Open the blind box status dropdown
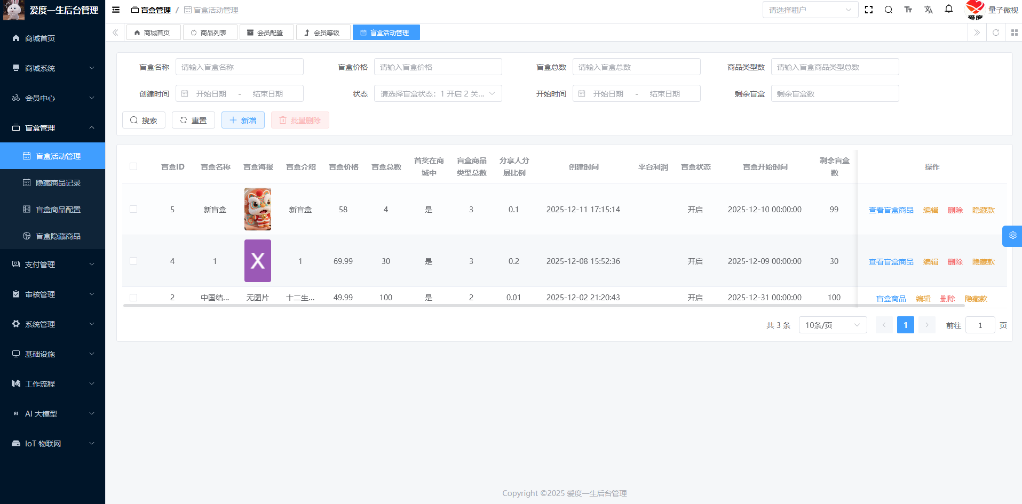The width and height of the screenshot is (1022, 504). [438, 94]
